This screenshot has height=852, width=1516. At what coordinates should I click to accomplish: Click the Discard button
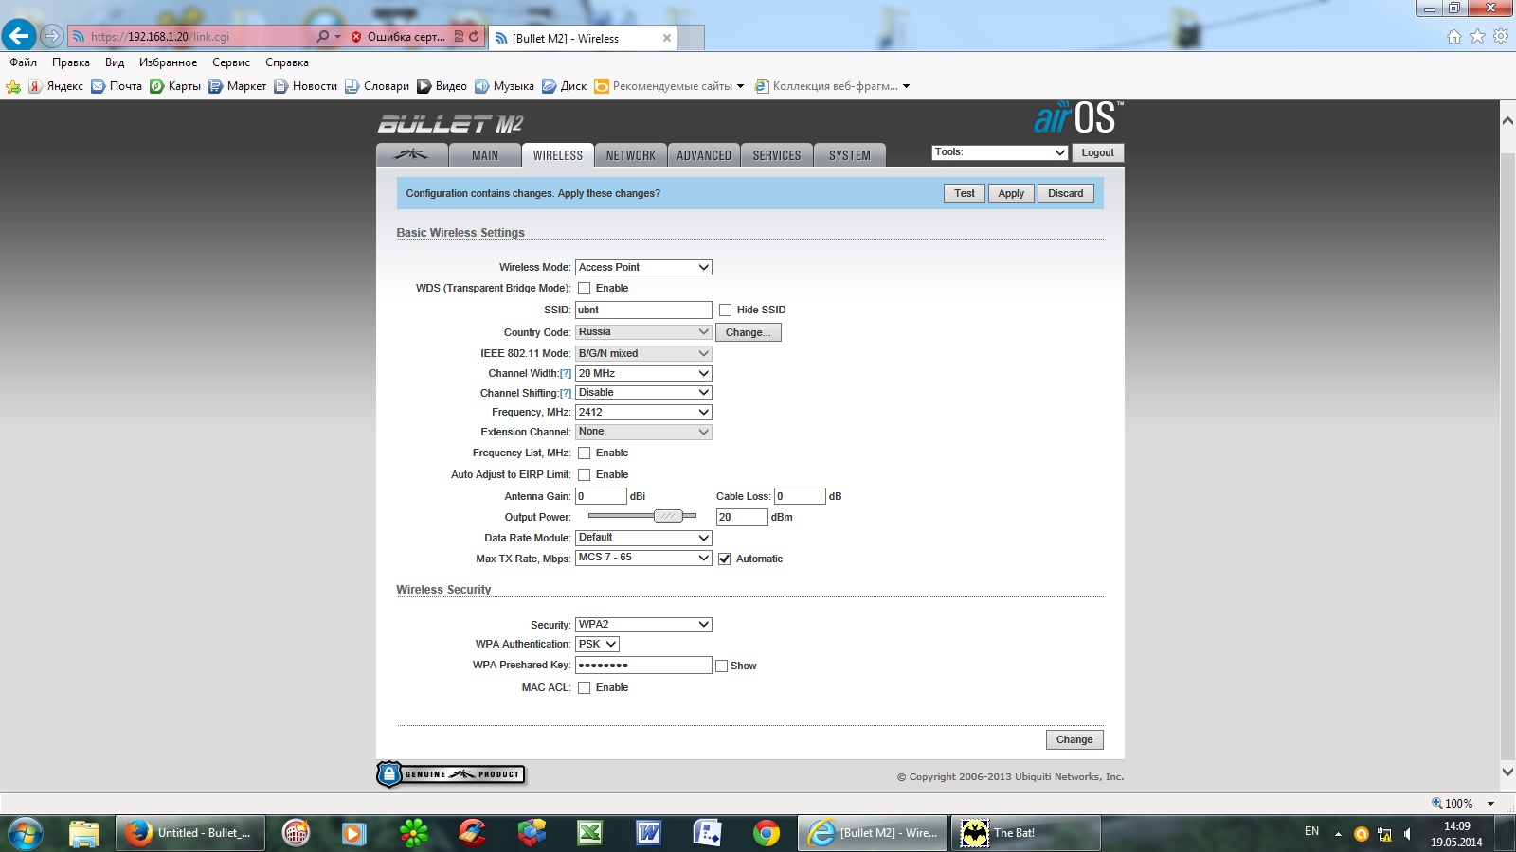point(1066,193)
